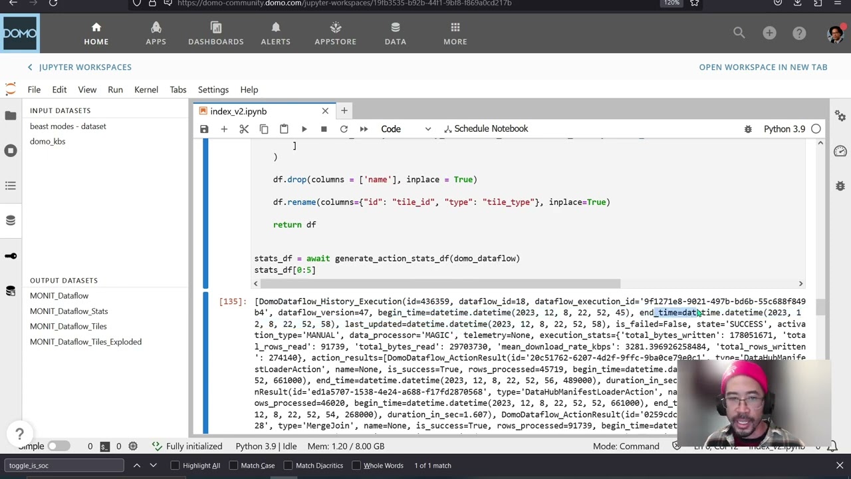Go to Domo Data section
The image size is (851, 479).
[x=395, y=33]
